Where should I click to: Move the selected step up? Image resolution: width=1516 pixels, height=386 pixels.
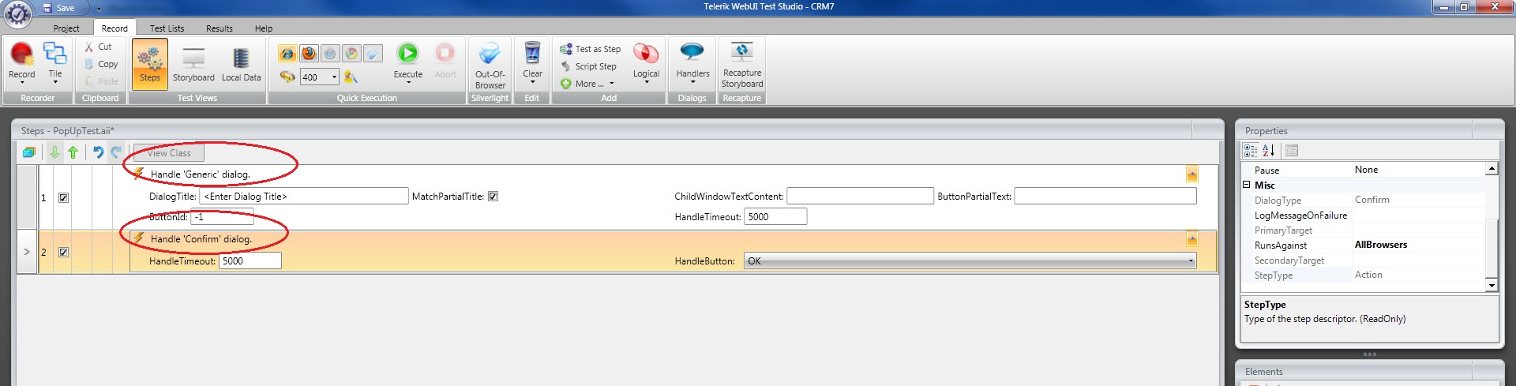tap(73, 152)
